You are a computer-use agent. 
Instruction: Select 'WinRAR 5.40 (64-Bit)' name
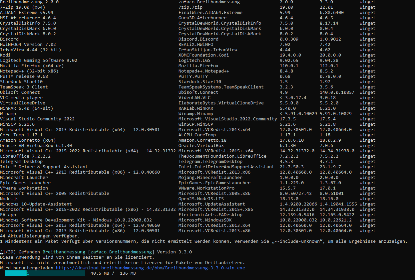[27, 108]
